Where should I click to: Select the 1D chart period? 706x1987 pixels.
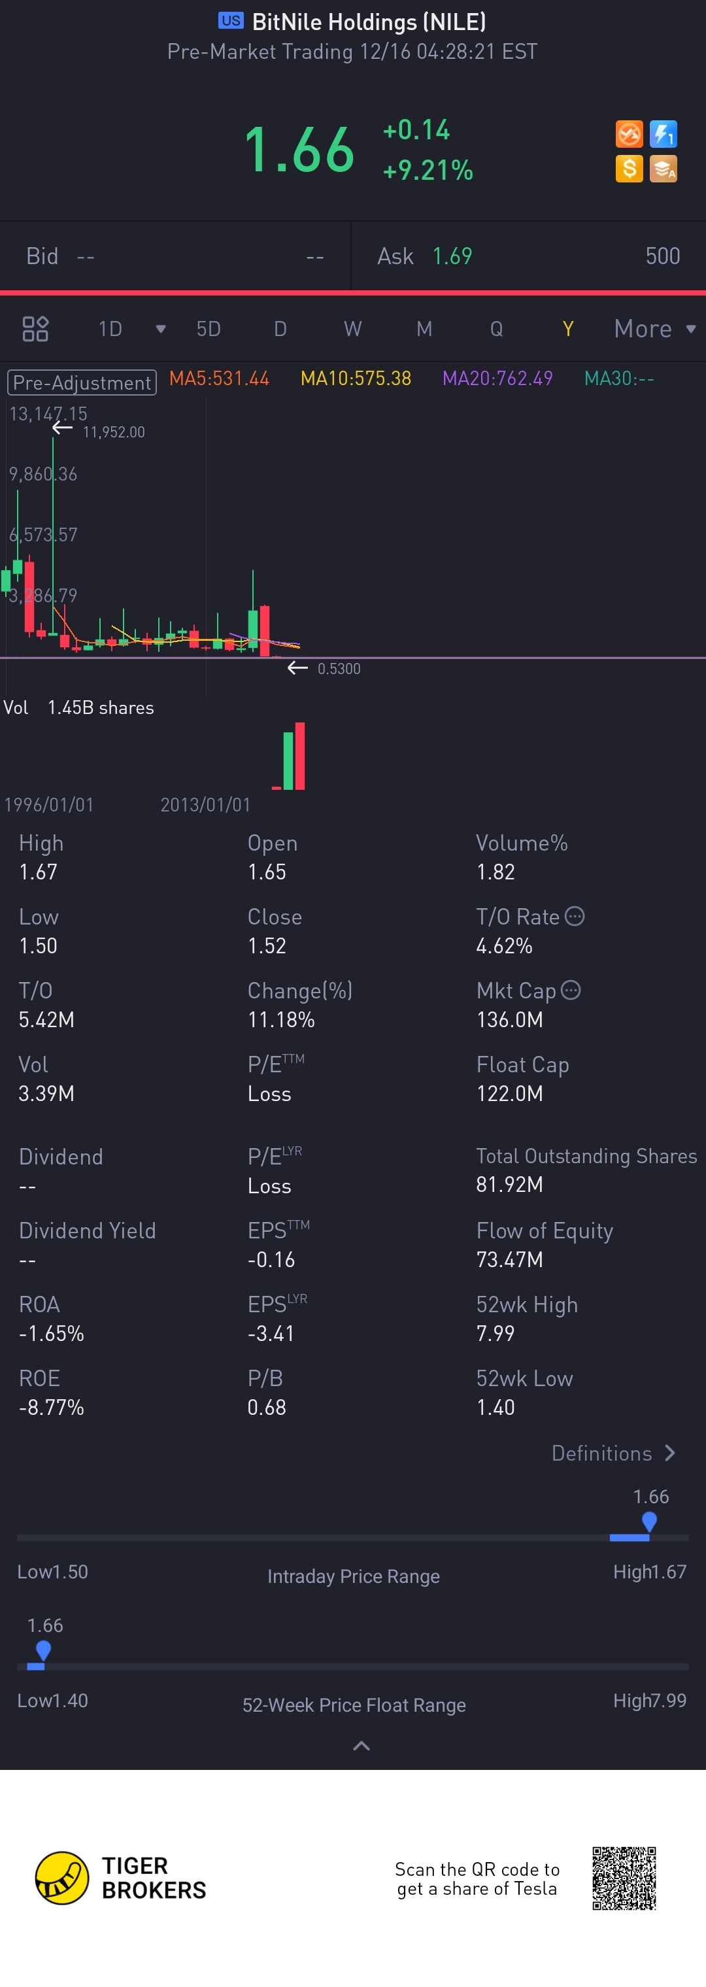[110, 330]
